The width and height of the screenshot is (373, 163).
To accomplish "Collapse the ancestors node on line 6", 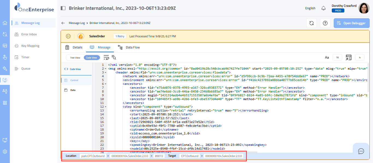I will coord(106,84).
